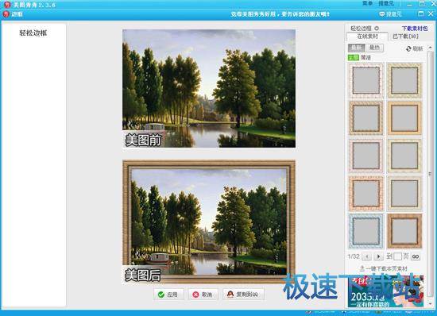The width and height of the screenshot is (437, 316).
Task: Choose the pink dotted frame in first row
Action: [366, 80]
